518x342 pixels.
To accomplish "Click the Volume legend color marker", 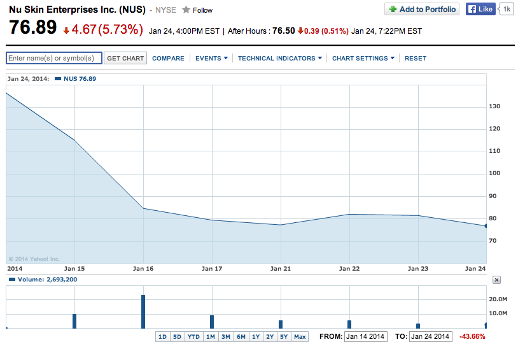I will click(12, 280).
